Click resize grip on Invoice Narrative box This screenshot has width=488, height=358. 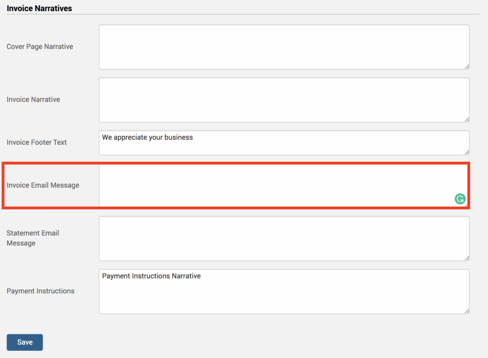coord(467,119)
